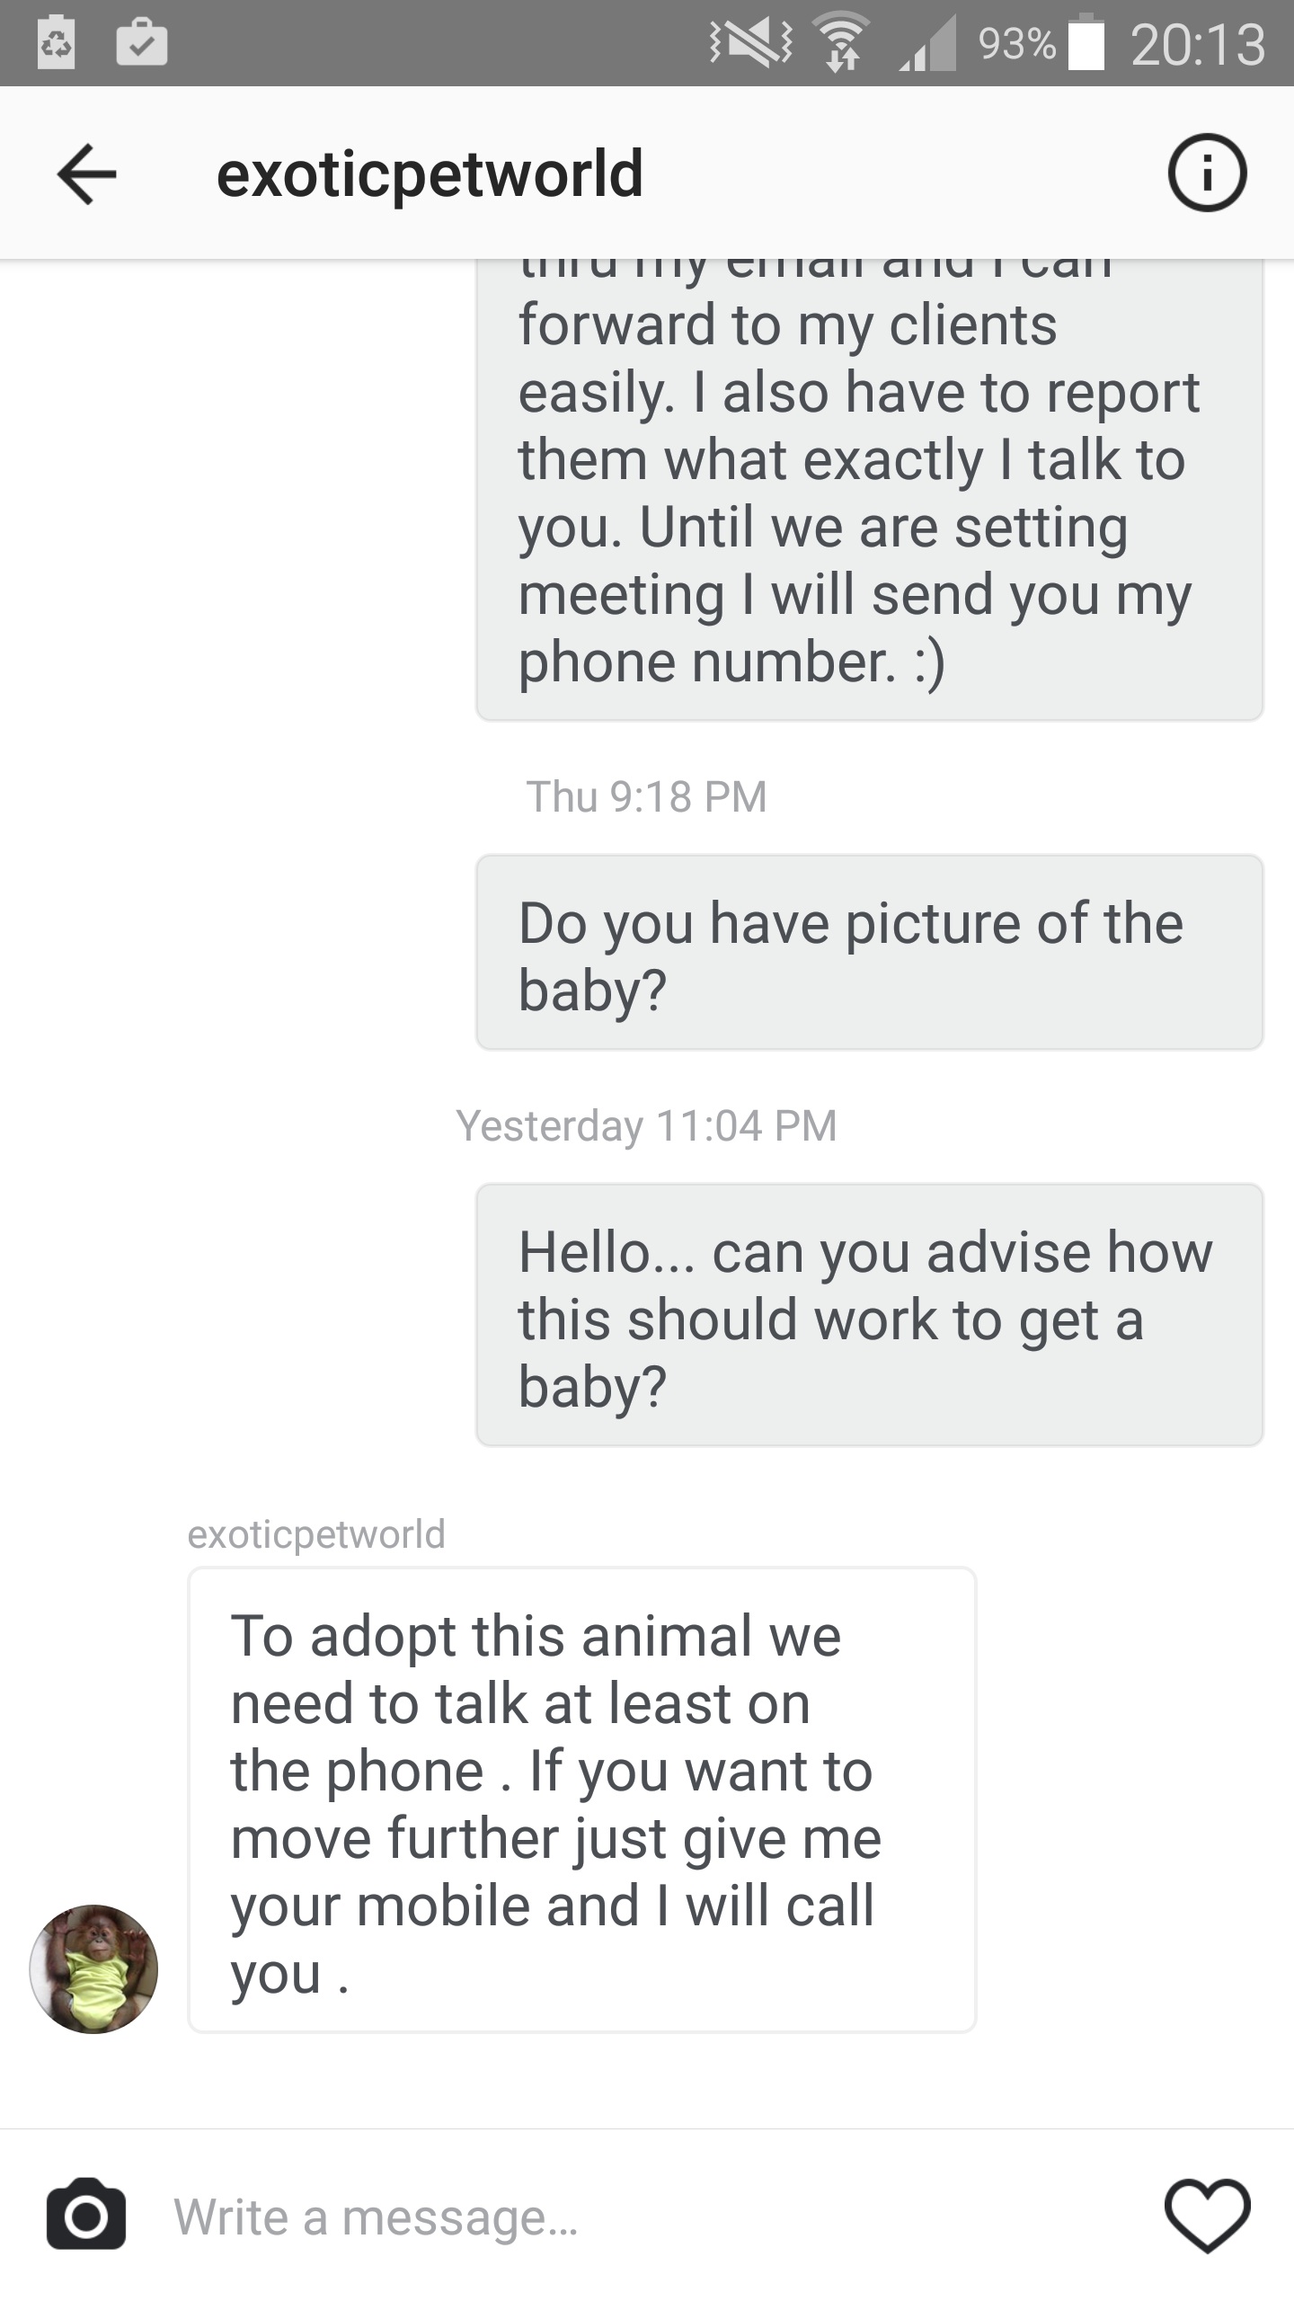The width and height of the screenshot is (1294, 2301).
Task: Tap the briefcase checkmark notification icon
Action: (x=141, y=43)
